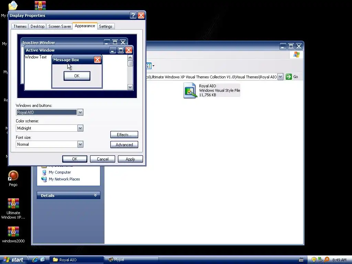
Task: Open the address bar history dropdown
Action: pyautogui.click(x=280, y=77)
